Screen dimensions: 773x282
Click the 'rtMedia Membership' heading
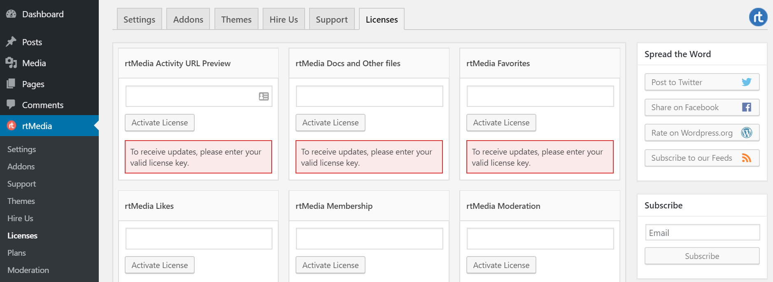pyautogui.click(x=334, y=206)
